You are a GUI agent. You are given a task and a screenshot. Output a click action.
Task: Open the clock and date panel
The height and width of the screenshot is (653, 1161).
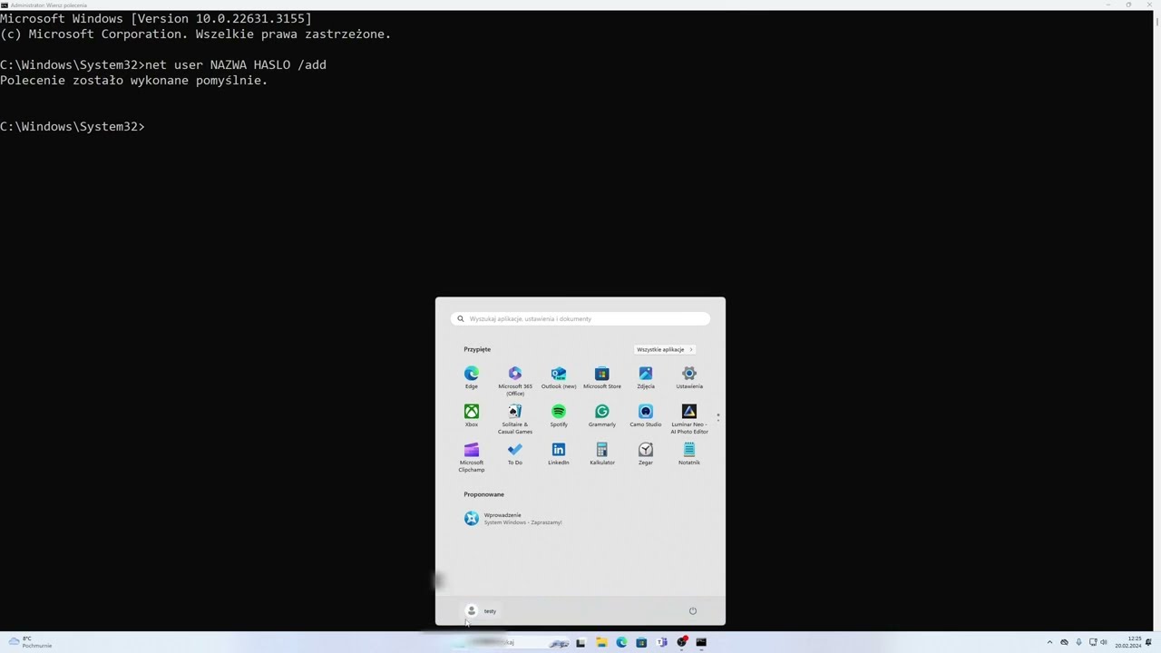(1128, 642)
